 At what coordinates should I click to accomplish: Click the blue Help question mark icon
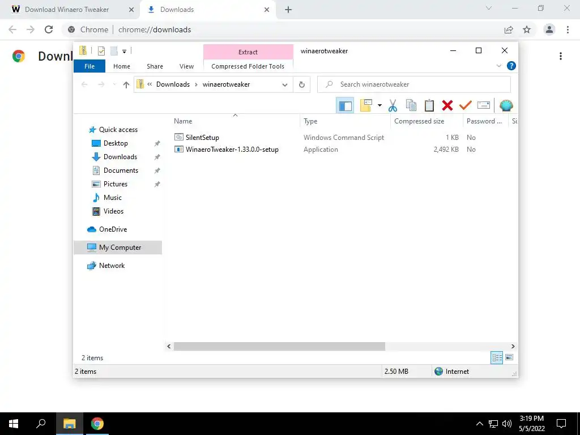(x=511, y=66)
